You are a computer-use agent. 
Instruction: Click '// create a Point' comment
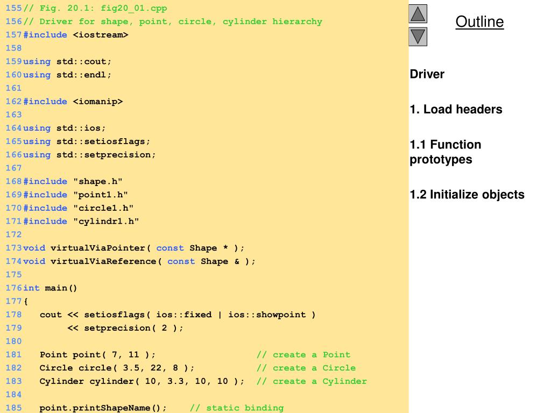click(x=303, y=355)
